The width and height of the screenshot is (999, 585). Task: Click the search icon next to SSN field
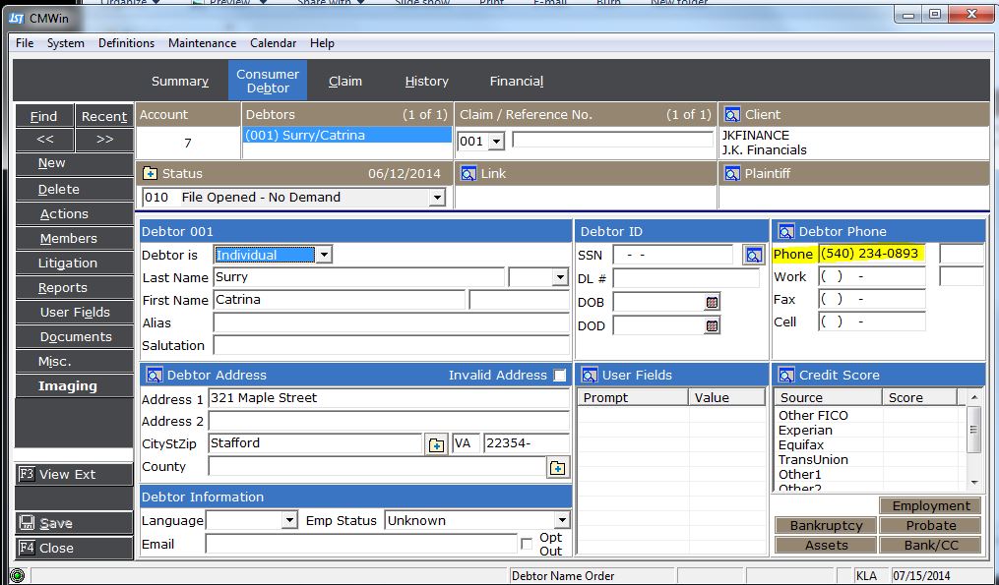click(x=753, y=255)
